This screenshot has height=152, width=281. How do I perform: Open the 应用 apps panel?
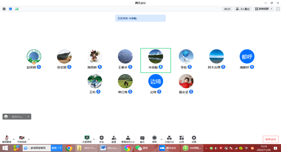(x=182, y=139)
